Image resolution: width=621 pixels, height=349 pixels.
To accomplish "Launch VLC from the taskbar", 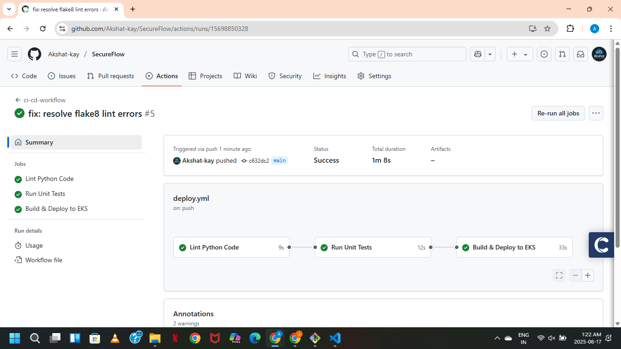I will click(x=115, y=338).
